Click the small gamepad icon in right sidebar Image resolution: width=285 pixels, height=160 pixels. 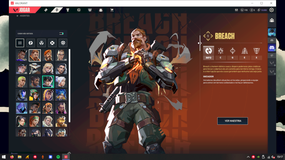pyautogui.click(x=272, y=40)
